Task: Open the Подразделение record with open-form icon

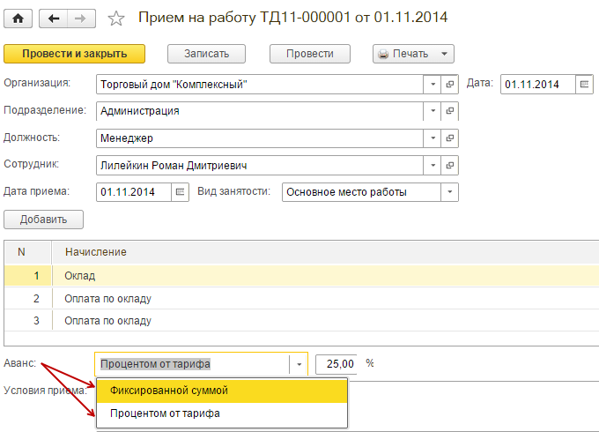Action: click(450, 111)
